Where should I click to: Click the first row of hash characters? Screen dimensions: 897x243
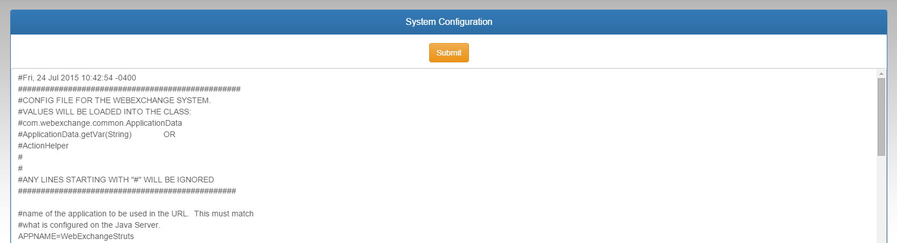pyautogui.click(x=129, y=89)
